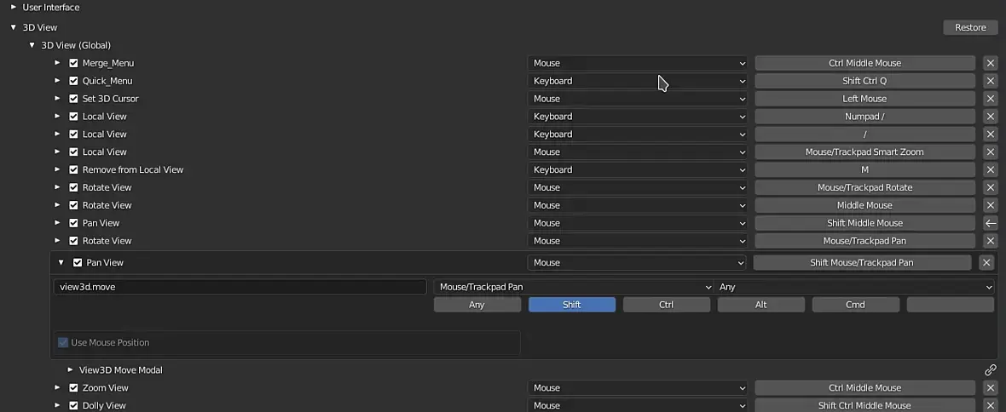Open the Merge_Menu Mouse type dropdown
The height and width of the screenshot is (412, 1006).
637,63
